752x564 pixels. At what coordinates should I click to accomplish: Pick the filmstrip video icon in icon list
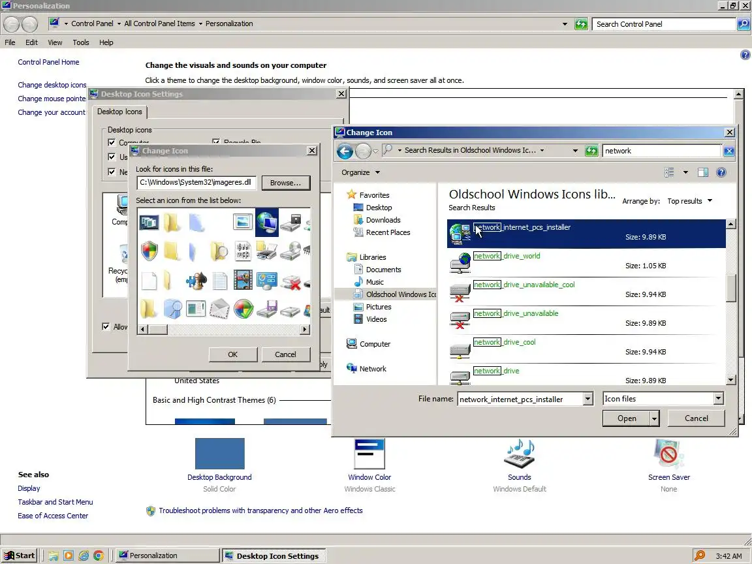tap(243, 280)
